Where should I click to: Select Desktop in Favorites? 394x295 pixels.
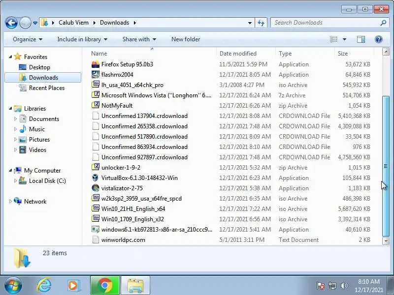pyautogui.click(x=39, y=67)
